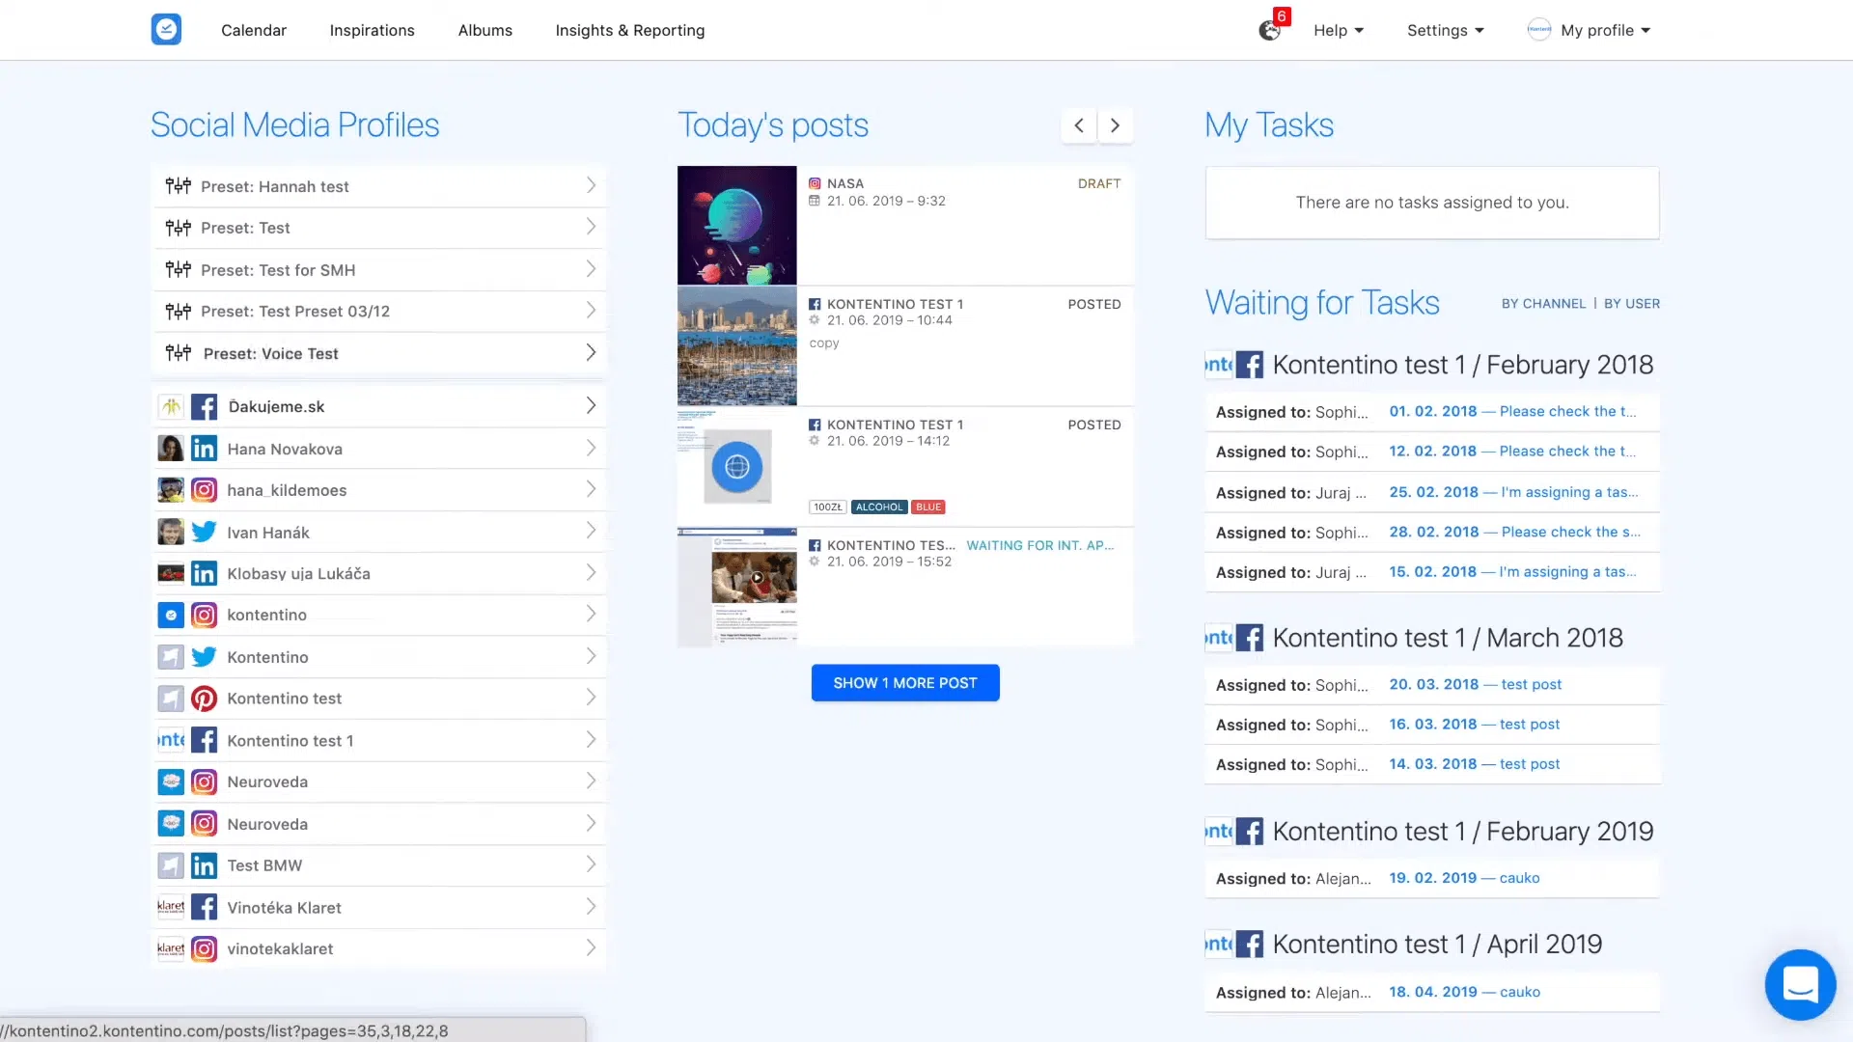Sort waiting tasks BY CHANNEL
The width and height of the screenshot is (1853, 1042).
1543,304
